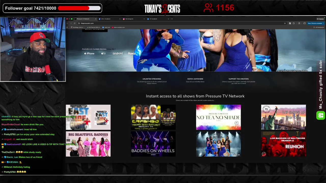Viewport: 326px width, 183px height.
Task: Click the site info icon beside the URL
Action: tap(79, 23)
